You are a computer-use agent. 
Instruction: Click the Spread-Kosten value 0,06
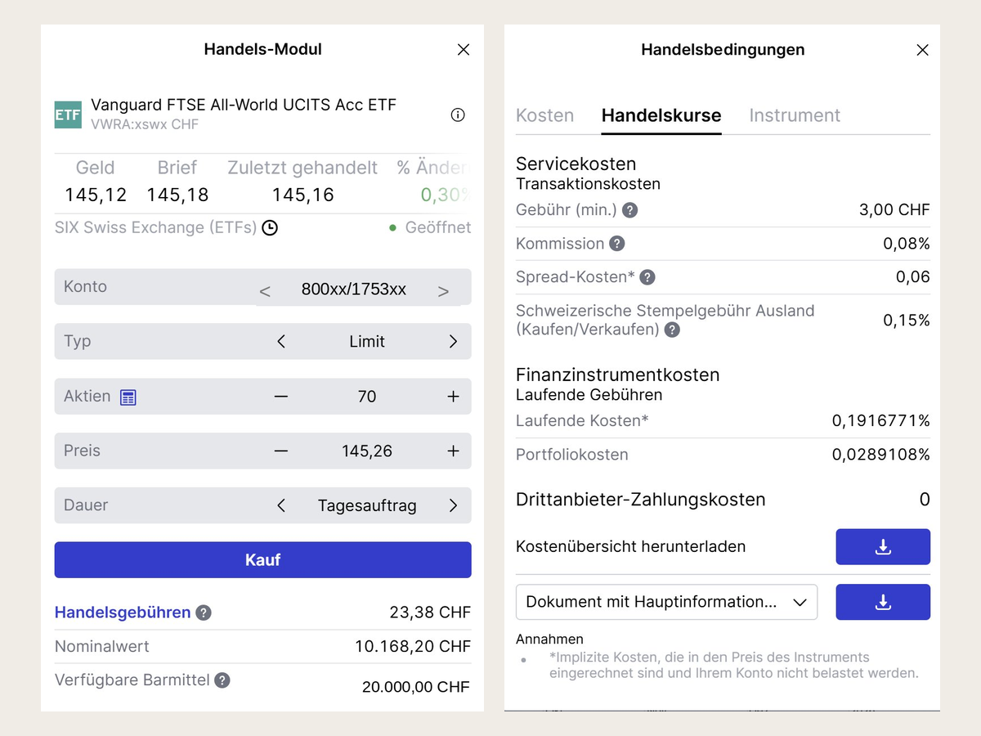point(913,277)
